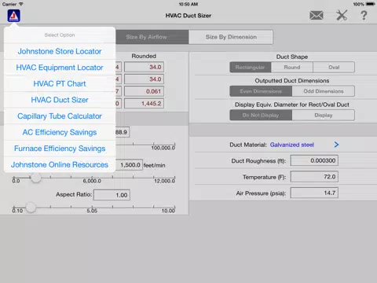Open AC Efficiency Savings
Screen dimensions: 377x283
(x=60, y=132)
